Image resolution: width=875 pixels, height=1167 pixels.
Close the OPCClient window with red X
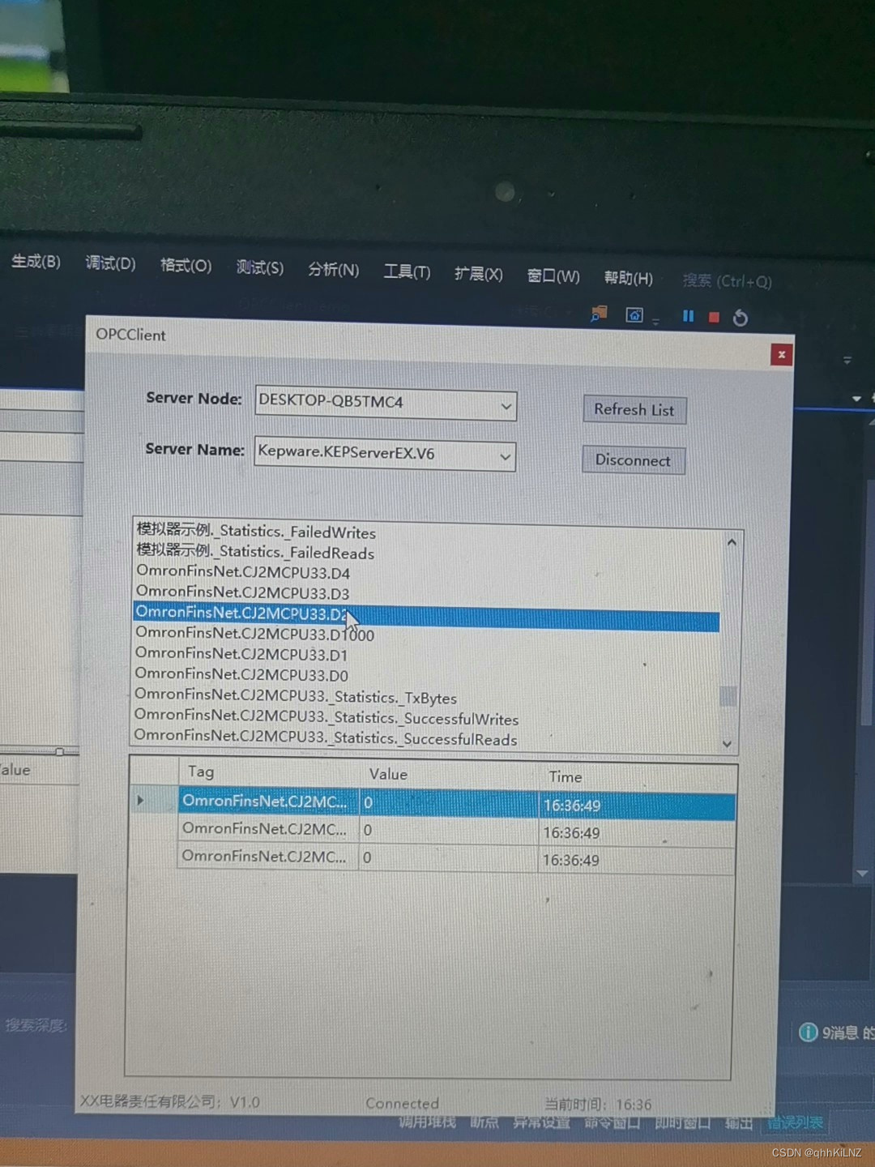pyautogui.click(x=781, y=355)
